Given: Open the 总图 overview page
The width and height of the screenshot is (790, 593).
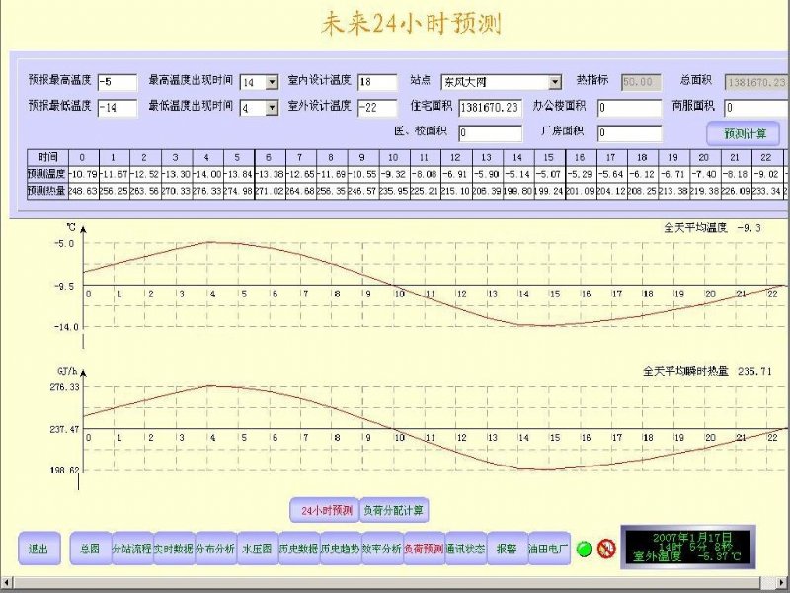Looking at the screenshot, I should click(90, 549).
